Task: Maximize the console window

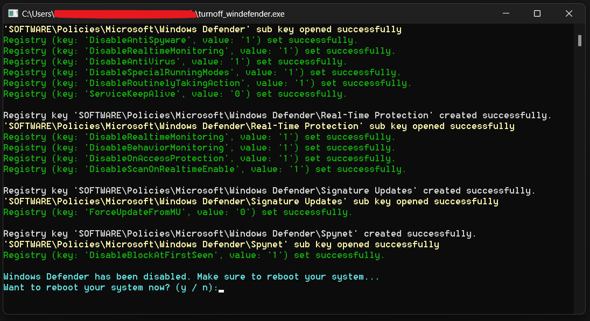Action: [x=537, y=13]
